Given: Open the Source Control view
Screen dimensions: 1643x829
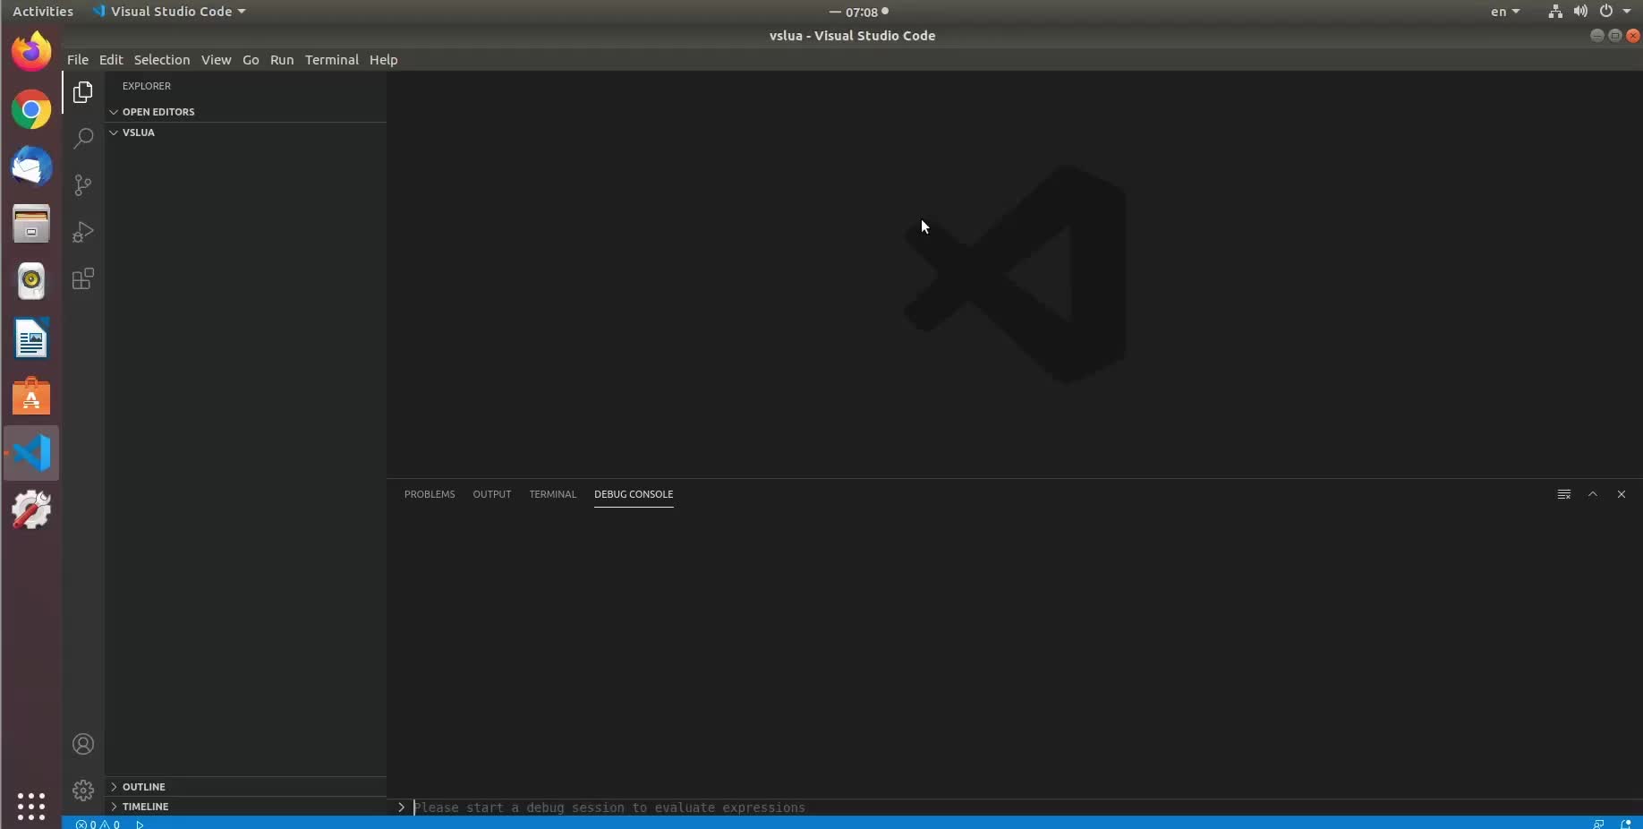Looking at the screenshot, I should pos(83,185).
